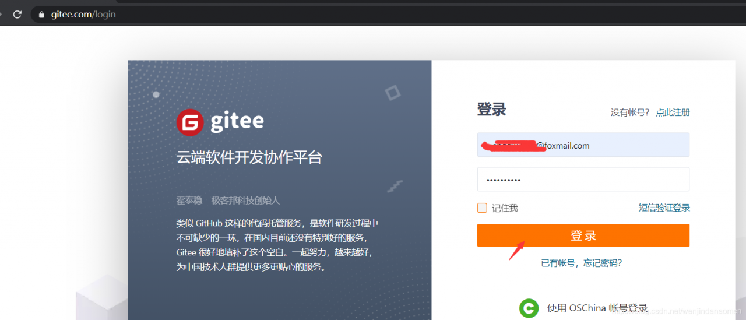Click 使用 OSChina 帐号登录 link

pyautogui.click(x=597, y=308)
